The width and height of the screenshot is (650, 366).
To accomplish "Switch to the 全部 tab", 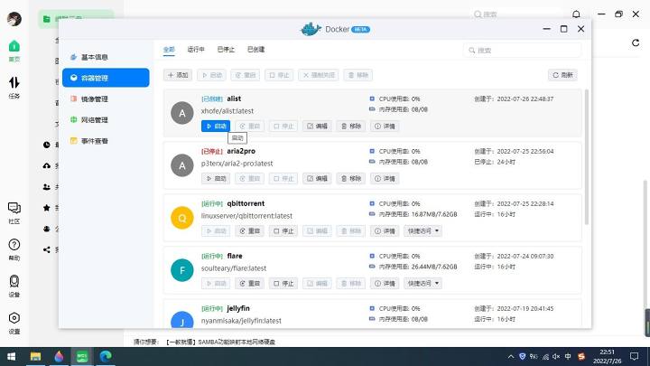I will tap(169, 50).
